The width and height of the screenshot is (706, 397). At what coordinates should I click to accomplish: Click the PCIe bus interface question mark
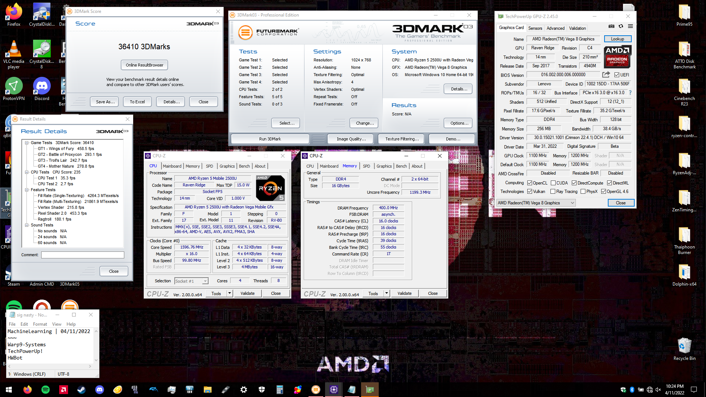[x=630, y=93]
